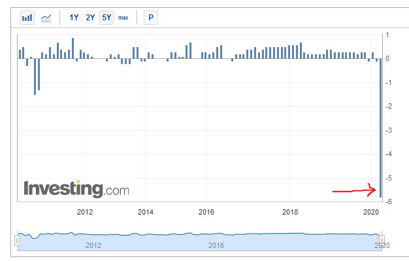Click the 2012 label in range navigator
This screenshot has height=261, width=409.
pos(93,245)
